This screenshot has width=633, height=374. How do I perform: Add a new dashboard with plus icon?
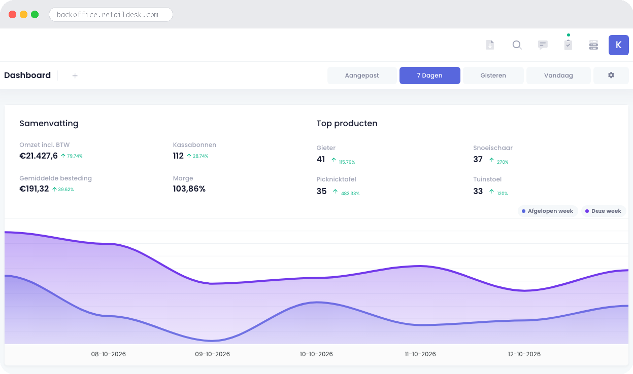pos(75,76)
